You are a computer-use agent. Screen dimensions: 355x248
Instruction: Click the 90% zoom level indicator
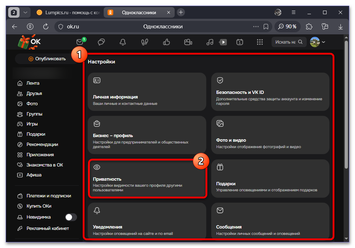pos(287,27)
